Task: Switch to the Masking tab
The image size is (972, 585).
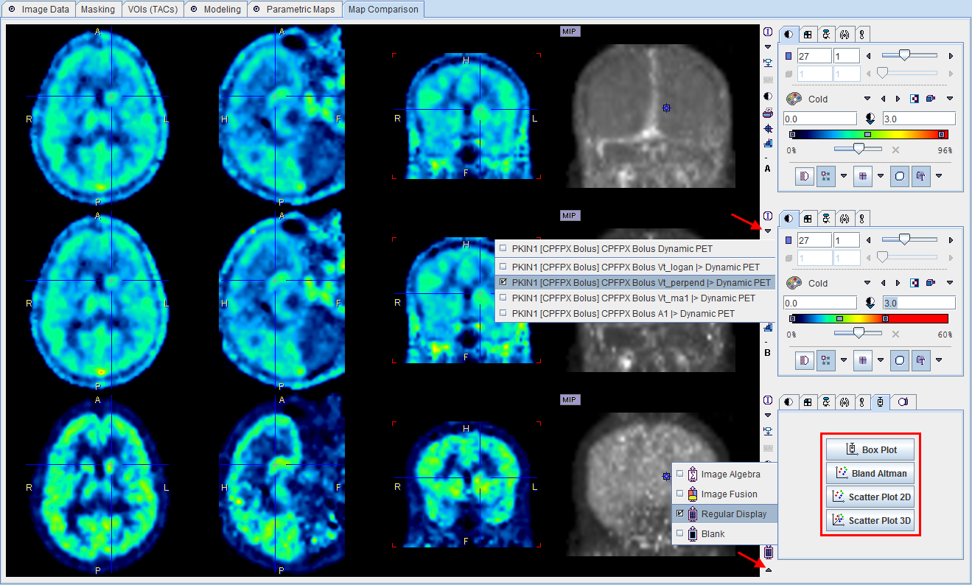Action: pos(98,10)
